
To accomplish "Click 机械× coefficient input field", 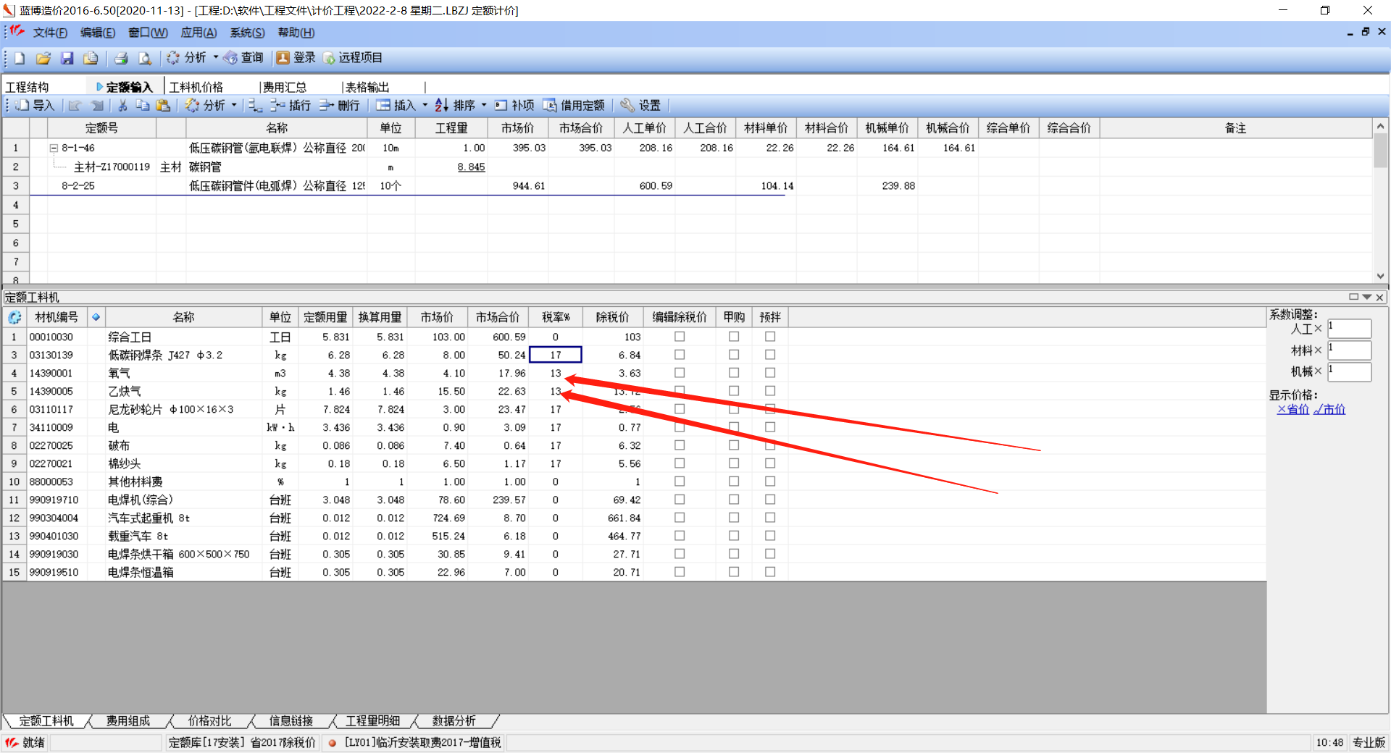I will [1350, 371].
